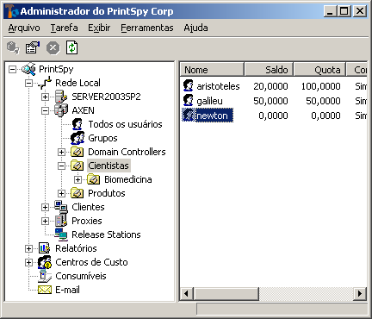Open the Properties toolbar icon
The height and width of the screenshot is (319, 372).
33,47
